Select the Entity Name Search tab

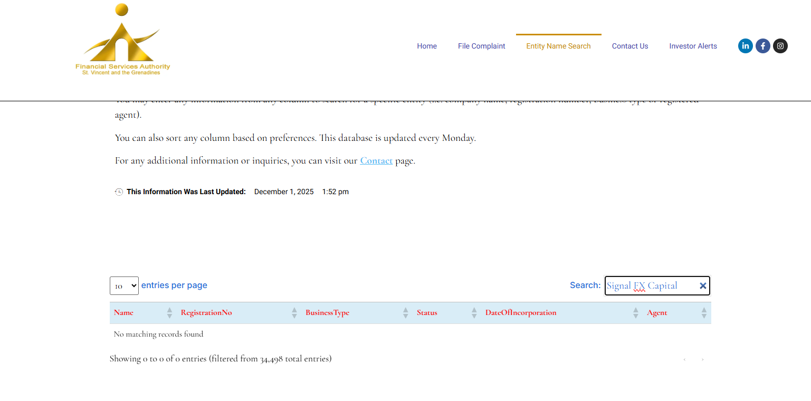tap(558, 46)
